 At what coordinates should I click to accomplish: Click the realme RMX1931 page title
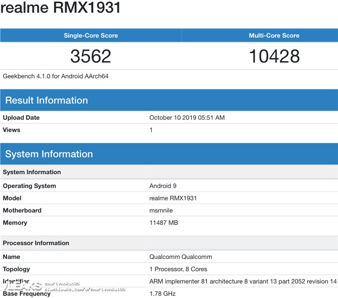click(60, 8)
